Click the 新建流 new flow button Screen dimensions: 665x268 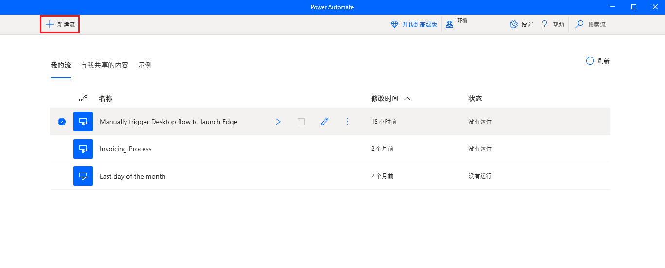60,24
